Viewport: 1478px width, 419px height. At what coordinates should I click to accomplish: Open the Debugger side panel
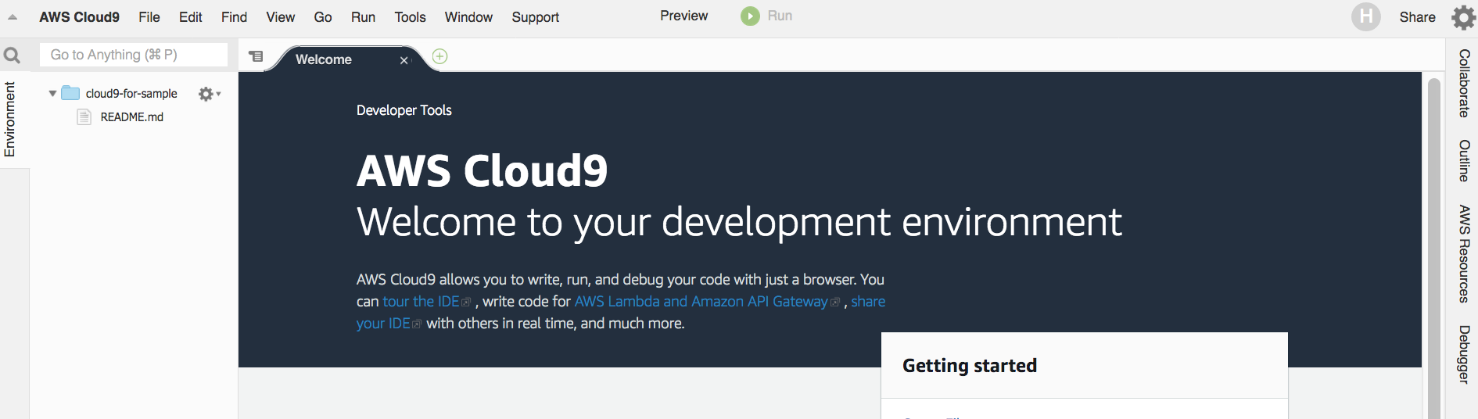click(x=1464, y=355)
